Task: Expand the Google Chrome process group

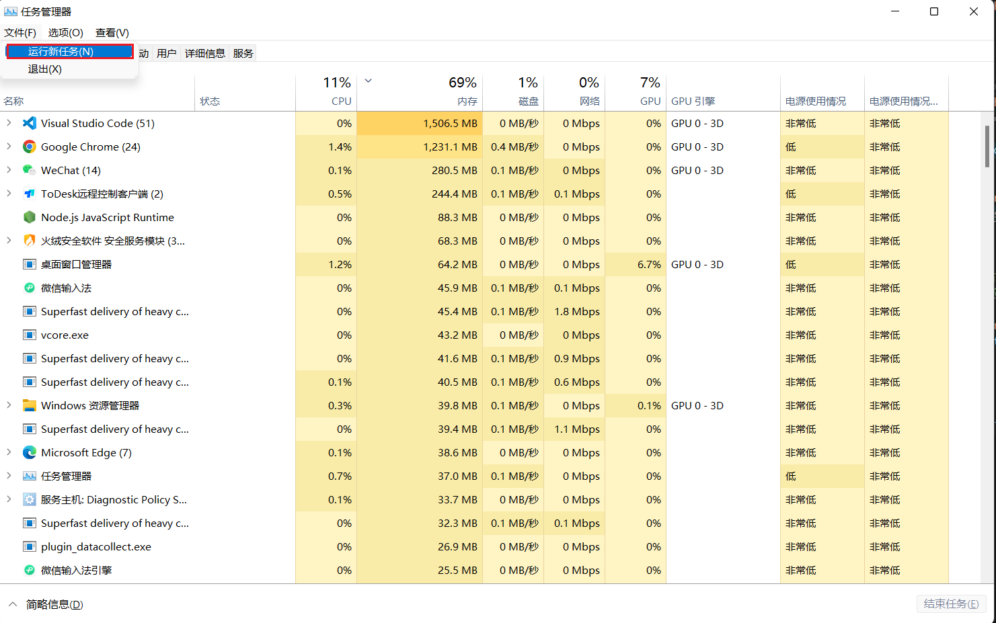Action: click(9, 147)
